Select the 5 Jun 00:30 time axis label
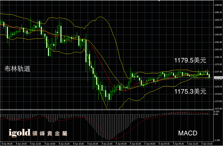 (121, 144)
